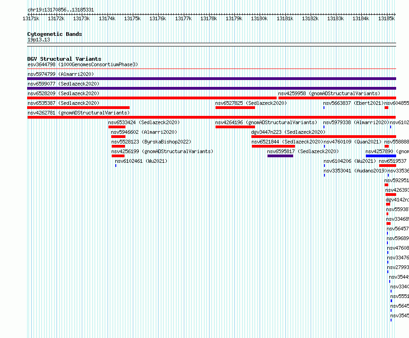This screenshot has height=338, width=409.
Task: Open variant nsv4259958 (gnomADStructuralVariants) label
Action: coord(329,93)
